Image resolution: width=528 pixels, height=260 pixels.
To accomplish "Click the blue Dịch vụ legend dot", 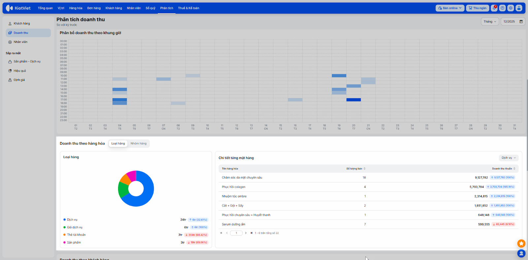I will tap(65, 220).
